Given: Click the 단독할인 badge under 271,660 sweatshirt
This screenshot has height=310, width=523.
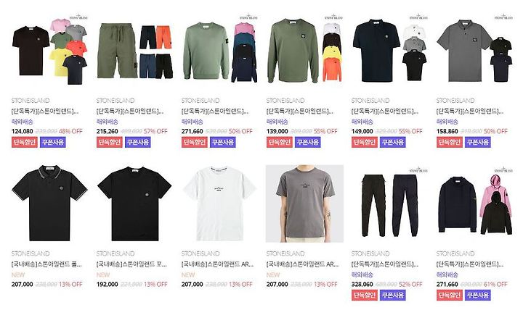Looking at the screenshot, I should [x=194, y=143].
